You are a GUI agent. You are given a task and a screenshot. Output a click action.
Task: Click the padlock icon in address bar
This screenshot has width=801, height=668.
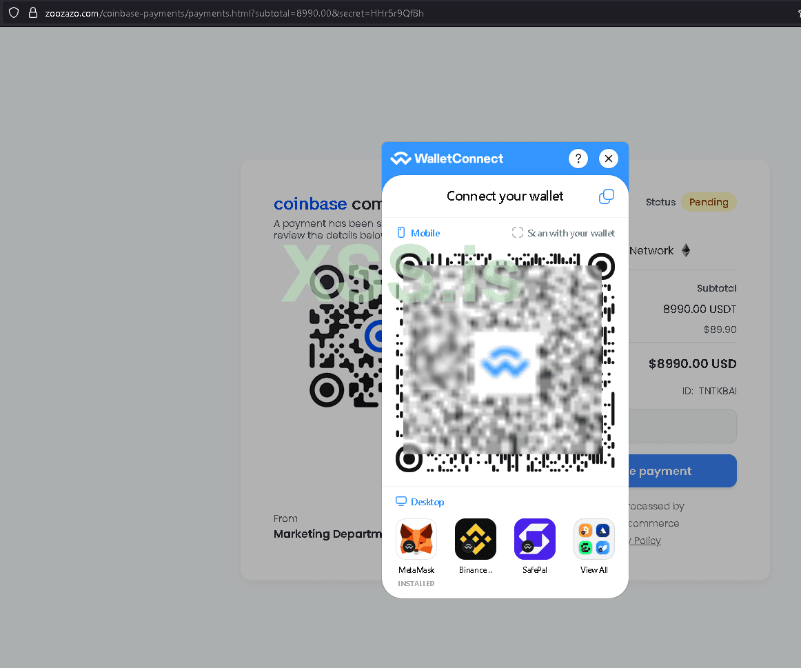(32, 13)
